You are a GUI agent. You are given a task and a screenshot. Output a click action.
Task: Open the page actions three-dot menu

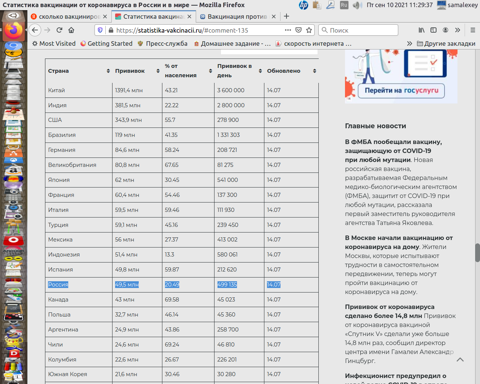[288, 30]
